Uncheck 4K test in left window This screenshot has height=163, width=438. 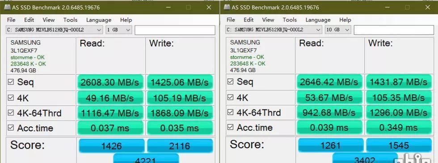pos(11,98)
